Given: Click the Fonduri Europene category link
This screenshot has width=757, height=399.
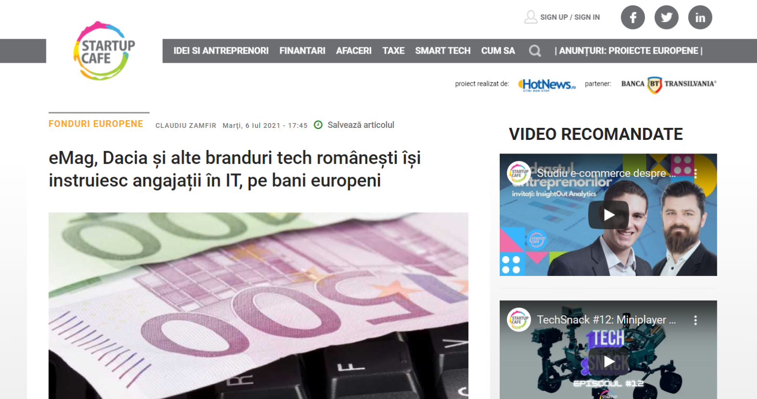Looking at the screenshot, I should [x=96, y=124].
